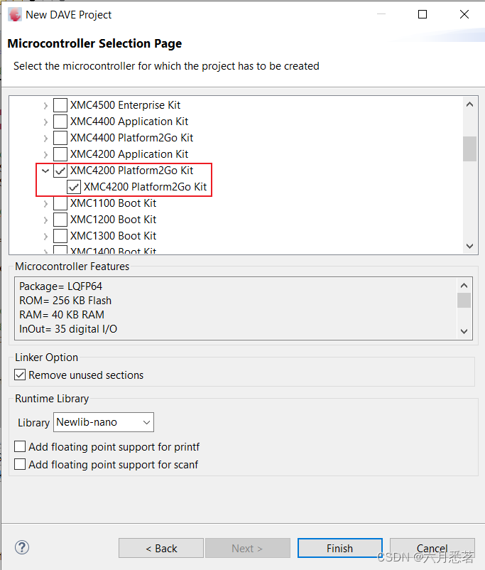Toggle Remove unused sections checkbox
The height and width of the screenshot is (570, 485).
point(20,375)
